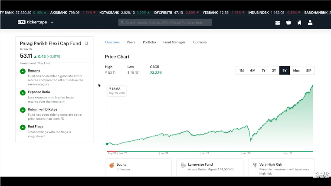Open the Fund Manager tab

pos(174,42)
